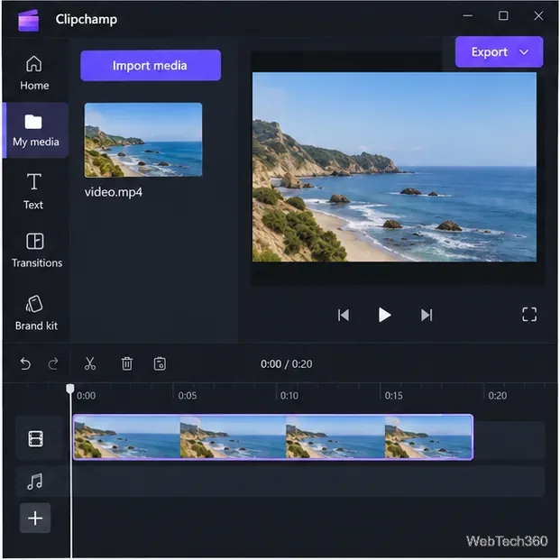Open the Brand kit panel
Viewport: 560px width, 560px height.
(x=36, y=313)
